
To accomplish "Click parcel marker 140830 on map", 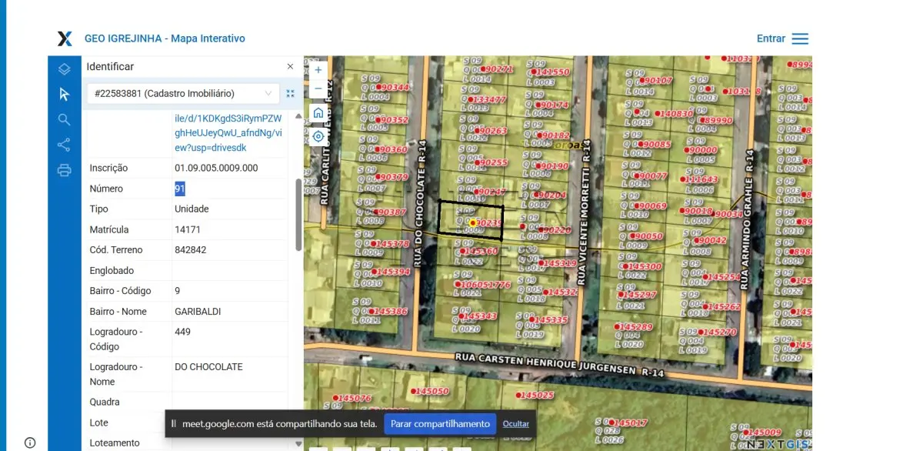I will click(x=675, y=113).
